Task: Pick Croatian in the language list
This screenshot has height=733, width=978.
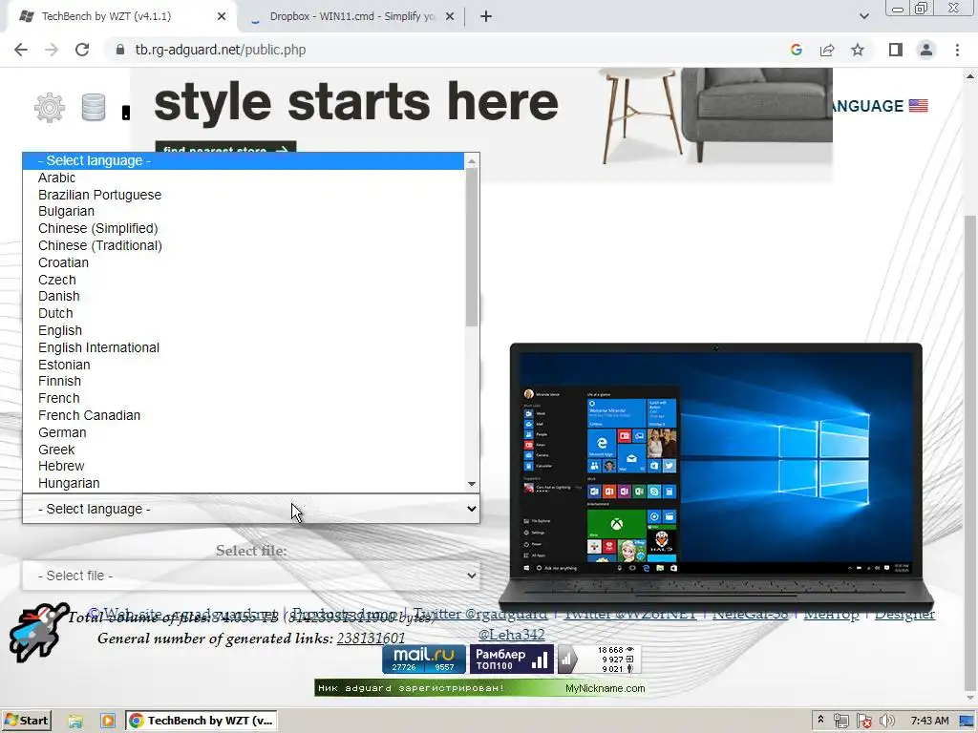Action: tap(244, 263)
